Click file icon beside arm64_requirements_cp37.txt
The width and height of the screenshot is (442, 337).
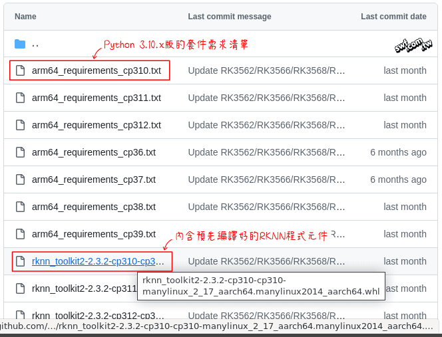(x=20, y=179)
